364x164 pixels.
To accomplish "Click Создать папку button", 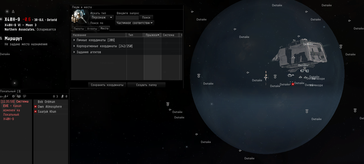I will point(146,85).
